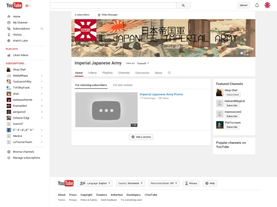The width and height of the screenshot is (277, 207).
Task: Open Restricted Mode Off dropdown
Action: (164, 183)
